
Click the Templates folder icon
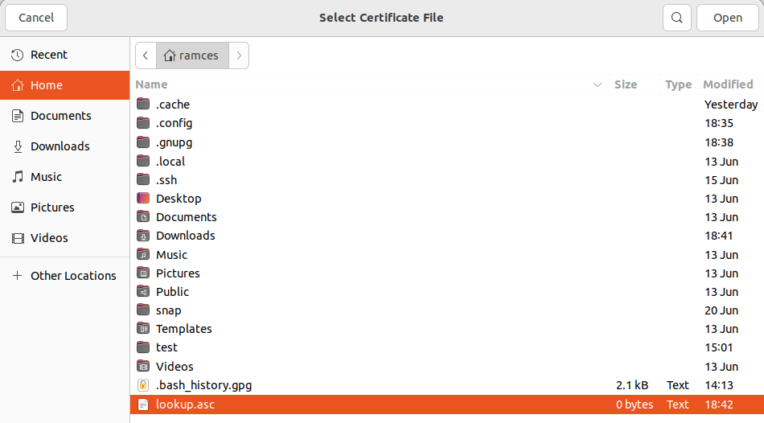tap(143, 328)
